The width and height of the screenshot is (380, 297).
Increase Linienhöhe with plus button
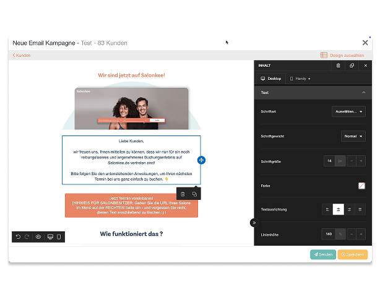361,234
